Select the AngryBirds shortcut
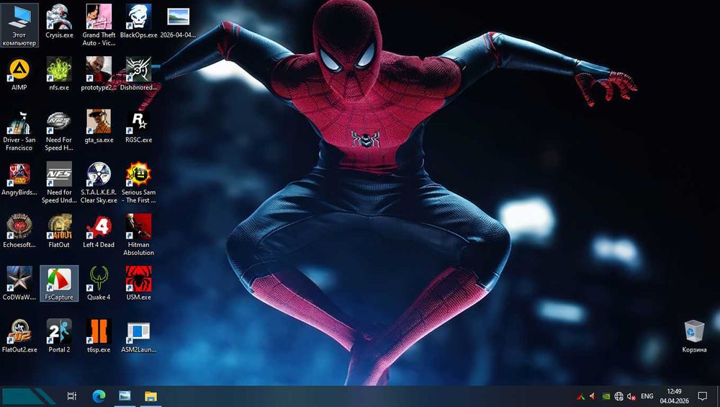 point(19,179)
